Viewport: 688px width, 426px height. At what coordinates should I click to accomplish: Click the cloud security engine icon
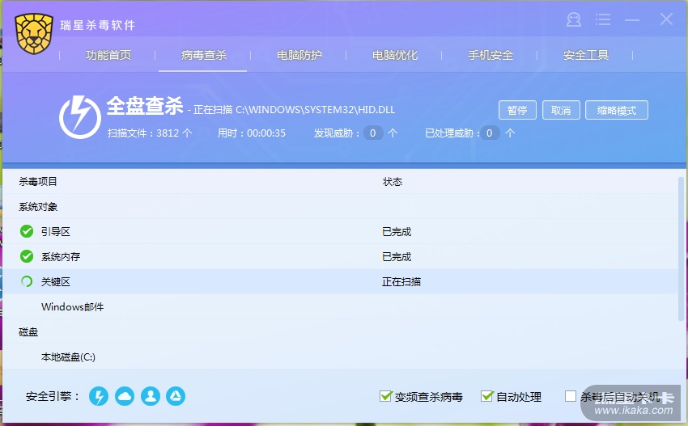pyautogui.click(x=125, y=396)
